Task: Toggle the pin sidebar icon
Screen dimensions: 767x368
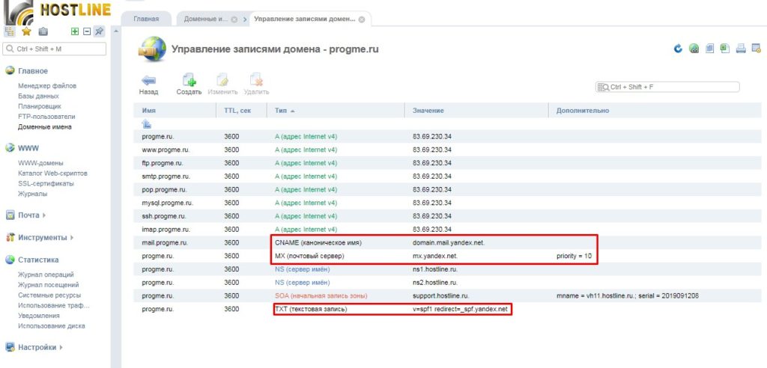Action: click(x=100, y=31)
